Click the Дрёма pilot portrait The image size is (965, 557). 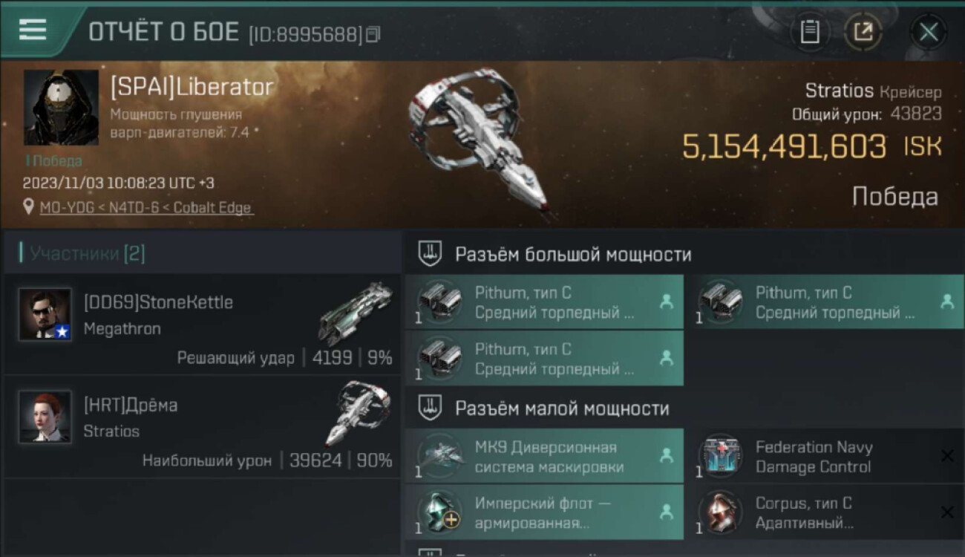click(45, 416)
